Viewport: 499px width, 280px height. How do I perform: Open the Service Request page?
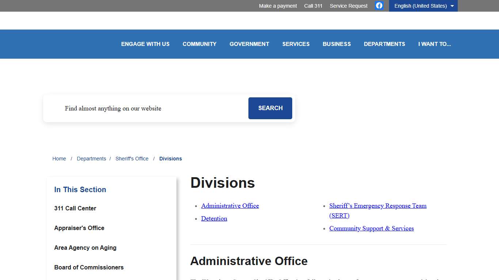[348, 6]
